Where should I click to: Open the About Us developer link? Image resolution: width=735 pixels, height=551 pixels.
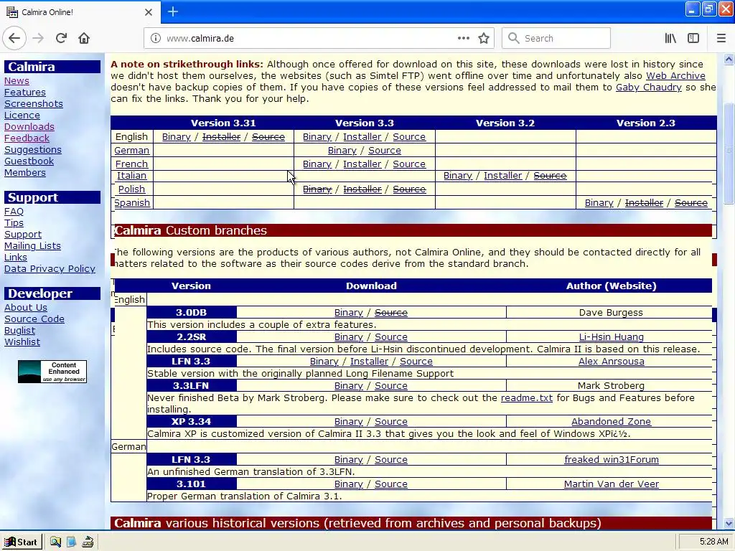[x=26, y=307]
